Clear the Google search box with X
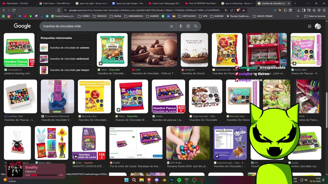Viewport: 328px width, 184px height. (x=171, y=26)
